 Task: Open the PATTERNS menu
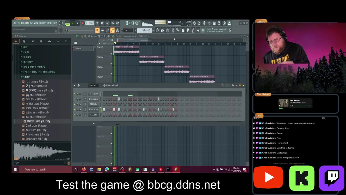[29, 23]
